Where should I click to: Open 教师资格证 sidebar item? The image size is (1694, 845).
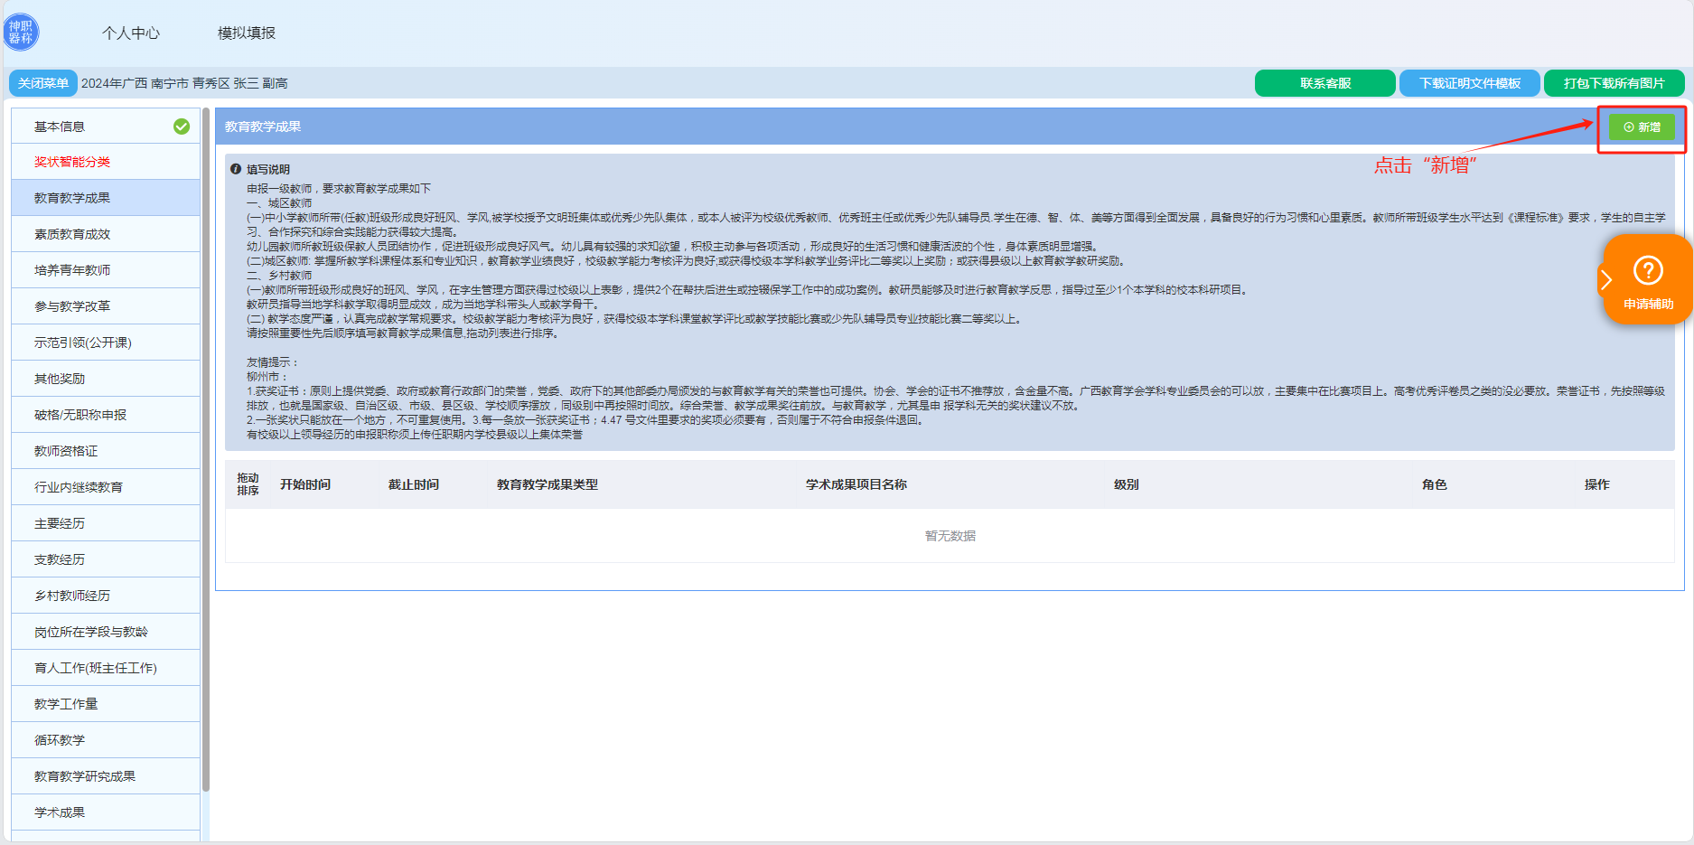coord(66,451)
